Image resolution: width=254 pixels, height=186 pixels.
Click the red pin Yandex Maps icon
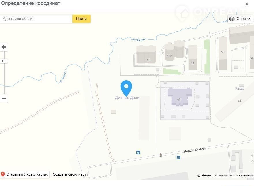pyautogui.click(x=3, y=174)
